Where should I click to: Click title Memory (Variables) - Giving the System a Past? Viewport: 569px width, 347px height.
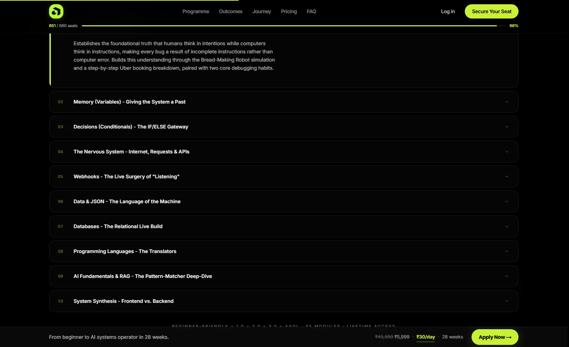[x=129, y=102]
